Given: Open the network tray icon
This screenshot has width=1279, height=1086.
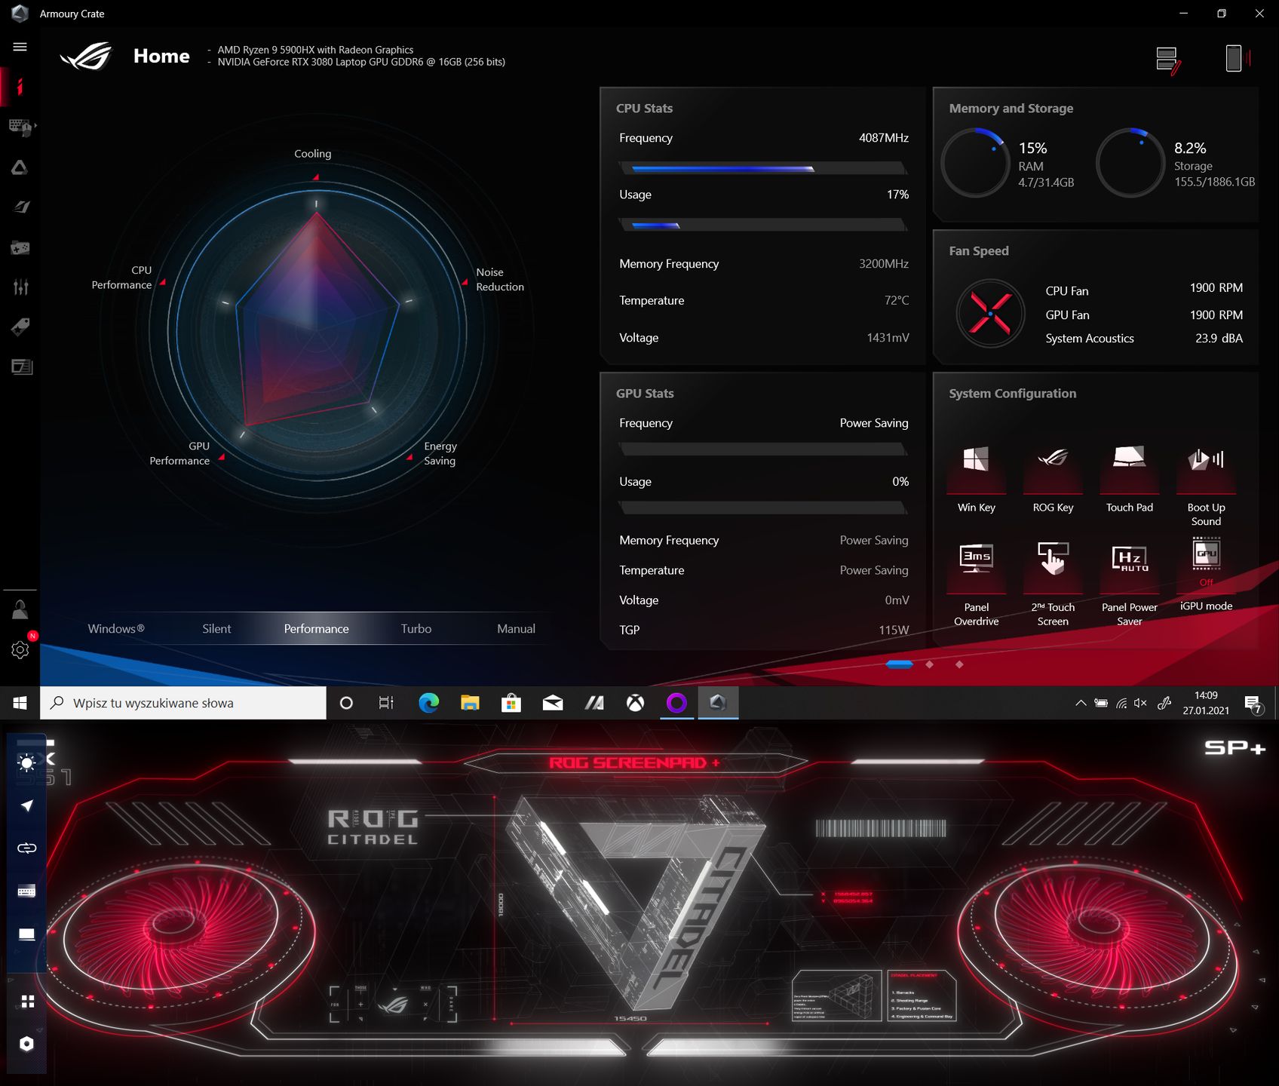Looking at the screenshot, I should pyautogui.click(x=1121, y=703).
